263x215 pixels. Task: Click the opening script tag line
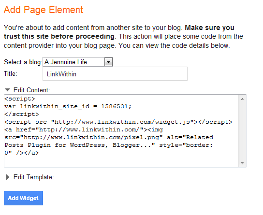pos(20,99)
